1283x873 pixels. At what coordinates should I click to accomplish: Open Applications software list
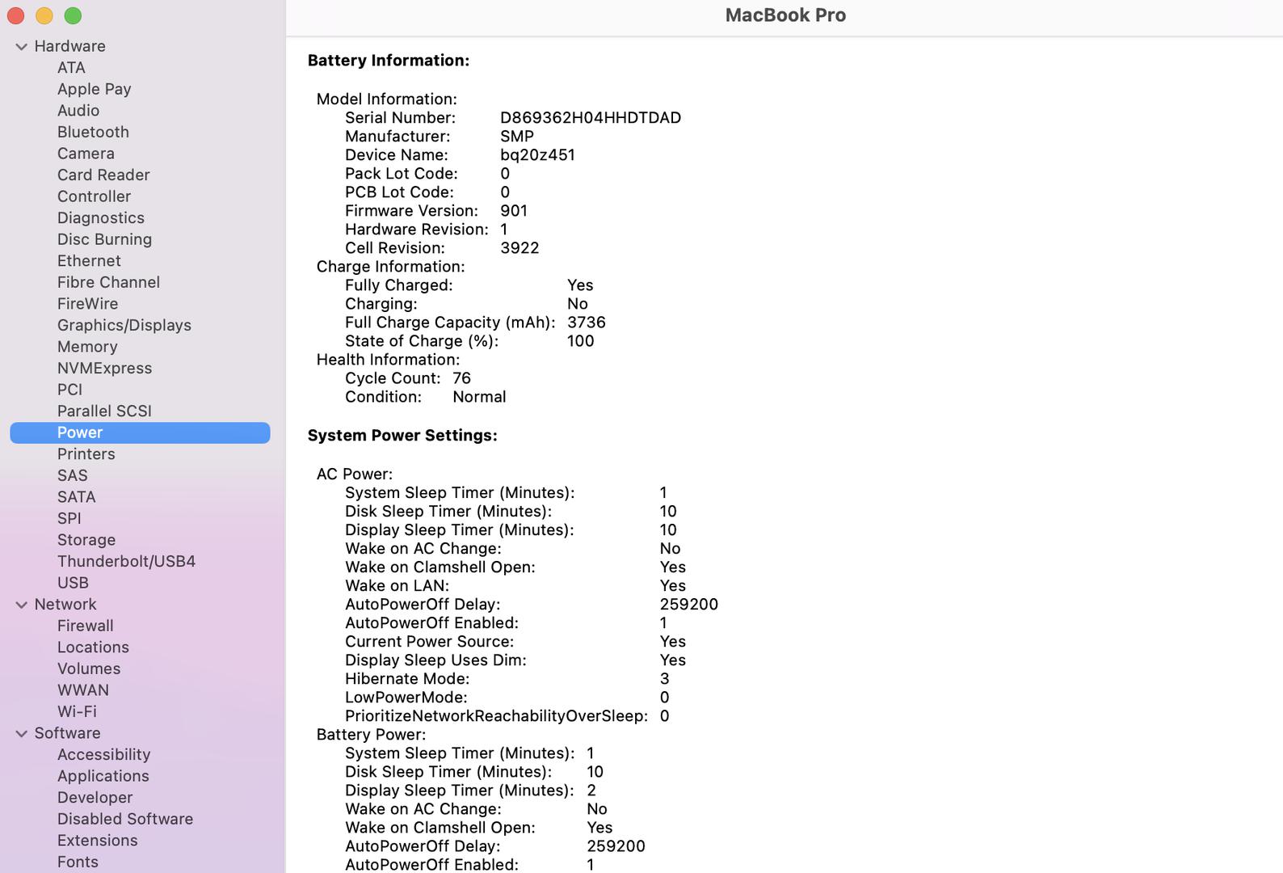coord(103,776)
